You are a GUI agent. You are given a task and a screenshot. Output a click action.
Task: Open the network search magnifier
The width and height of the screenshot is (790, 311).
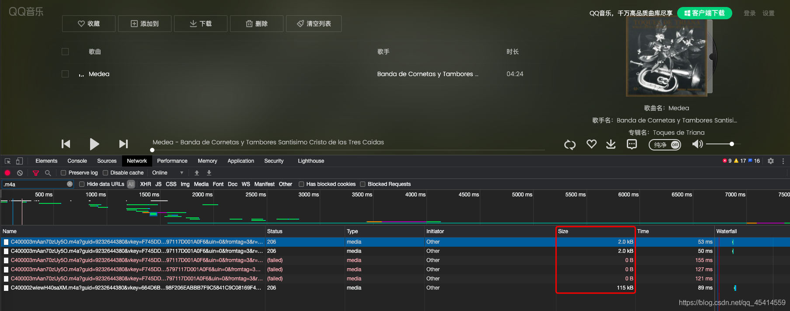[48, 173]
